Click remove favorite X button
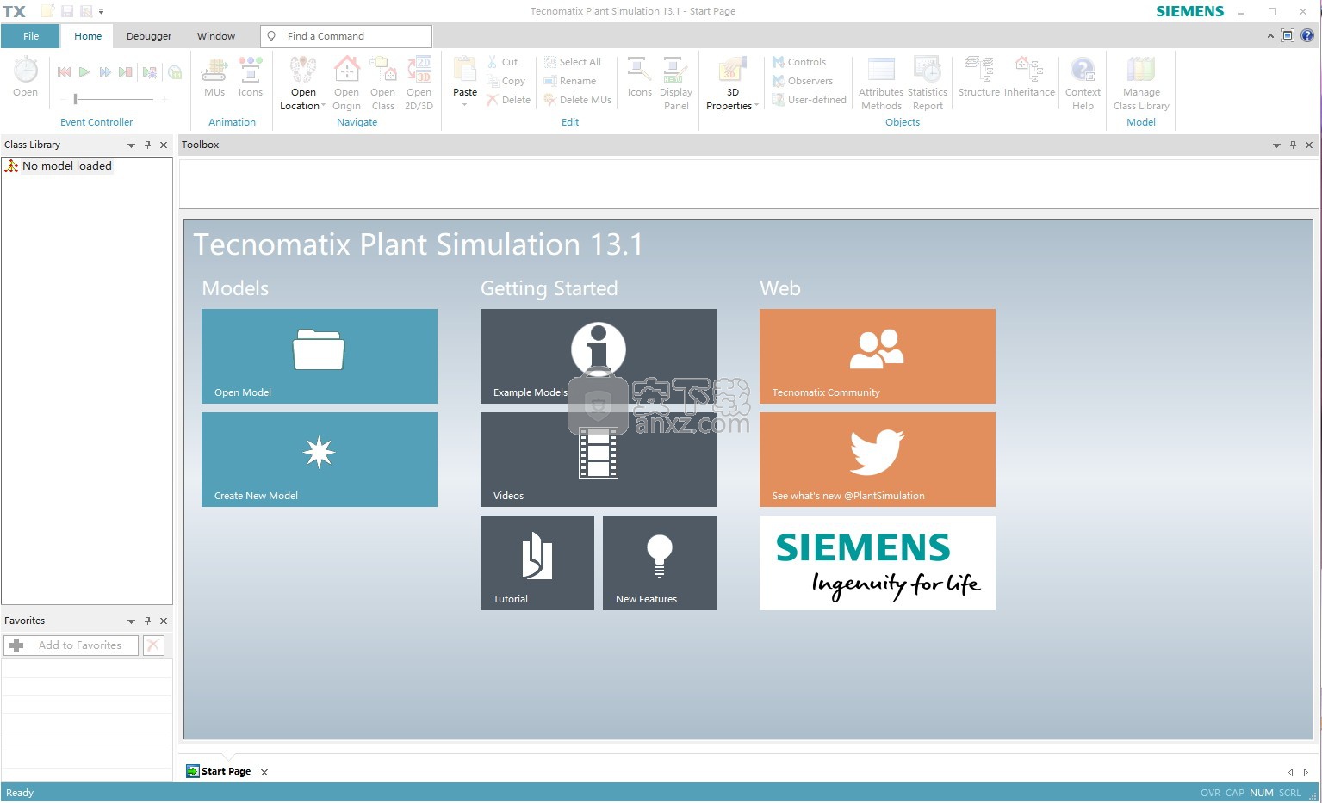1322x803 pixels. pyautogui.click(x=153, y=645)
